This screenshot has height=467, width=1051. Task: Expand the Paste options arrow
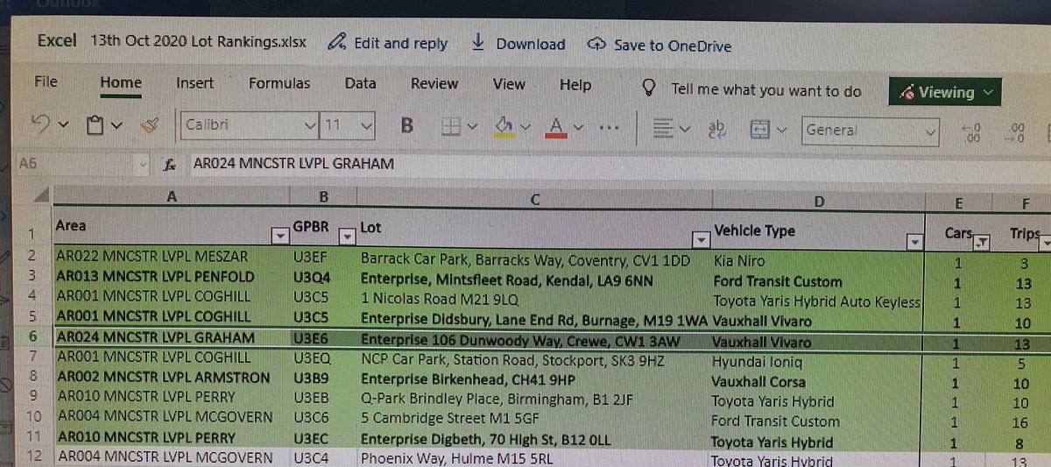point(117,127)
